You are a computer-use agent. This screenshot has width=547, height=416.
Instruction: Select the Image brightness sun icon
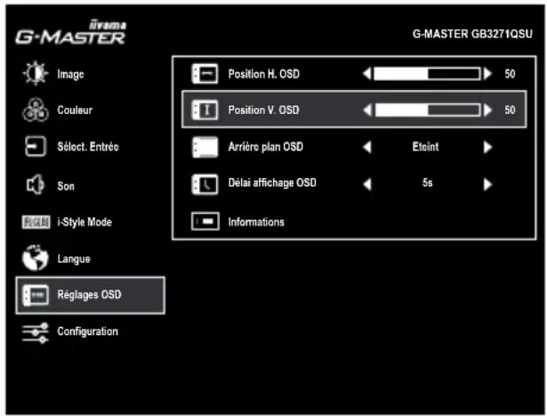pyautogui.click(x=36, y=73)
